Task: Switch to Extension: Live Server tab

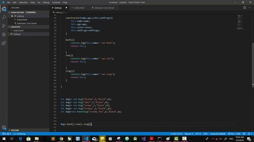Action: 104,8
